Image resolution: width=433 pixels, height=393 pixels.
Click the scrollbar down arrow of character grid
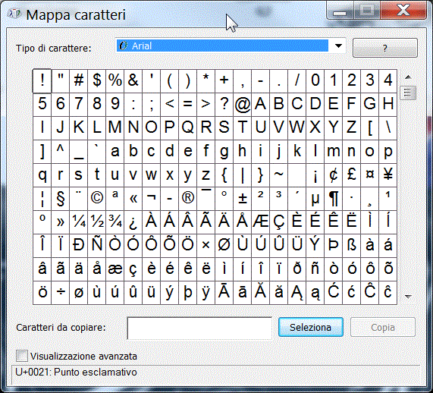[408, 297]
